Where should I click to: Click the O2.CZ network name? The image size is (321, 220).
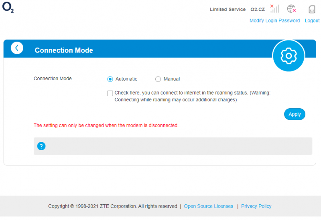(258, 9)
